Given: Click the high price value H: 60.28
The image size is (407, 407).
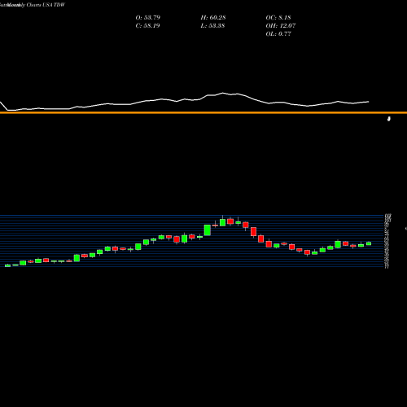Looking at the screenshot, I should coord(213,18).
